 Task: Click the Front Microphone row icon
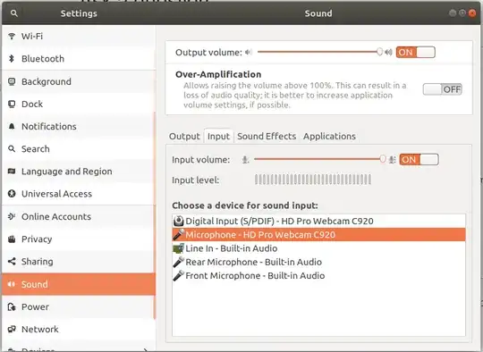178,276
